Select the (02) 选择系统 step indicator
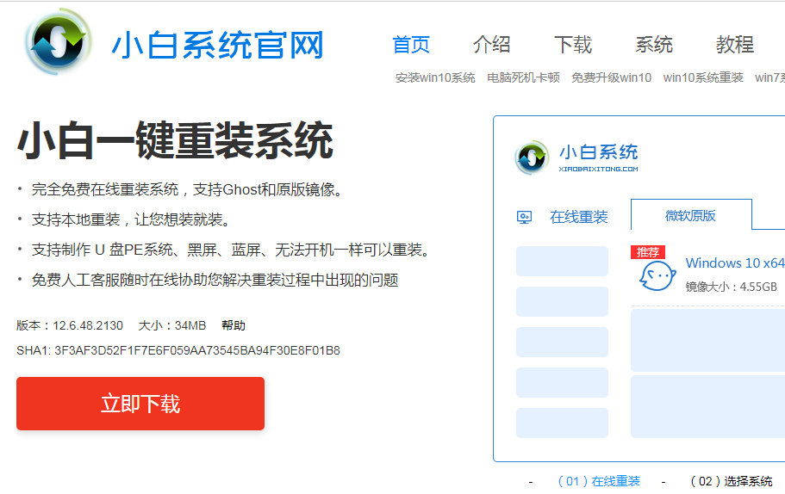Screen dimensions: 785x494 coord(731,481)
